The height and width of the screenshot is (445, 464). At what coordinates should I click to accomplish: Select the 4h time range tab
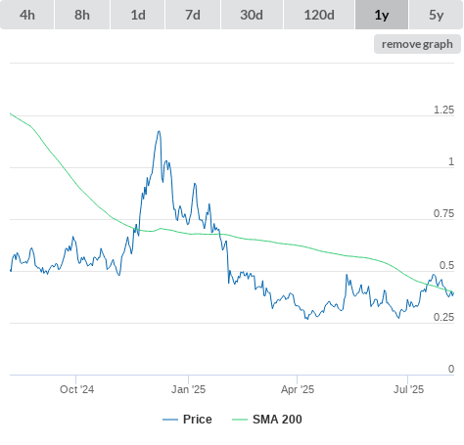coord(27,15)
